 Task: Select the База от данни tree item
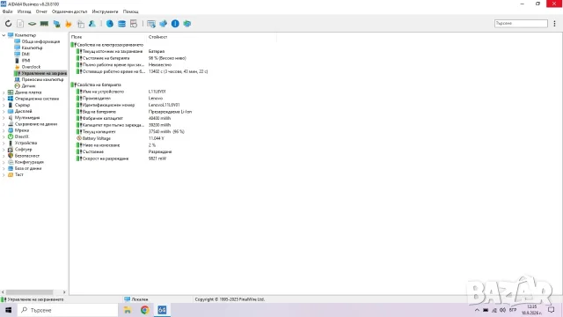tap(28, 168)
